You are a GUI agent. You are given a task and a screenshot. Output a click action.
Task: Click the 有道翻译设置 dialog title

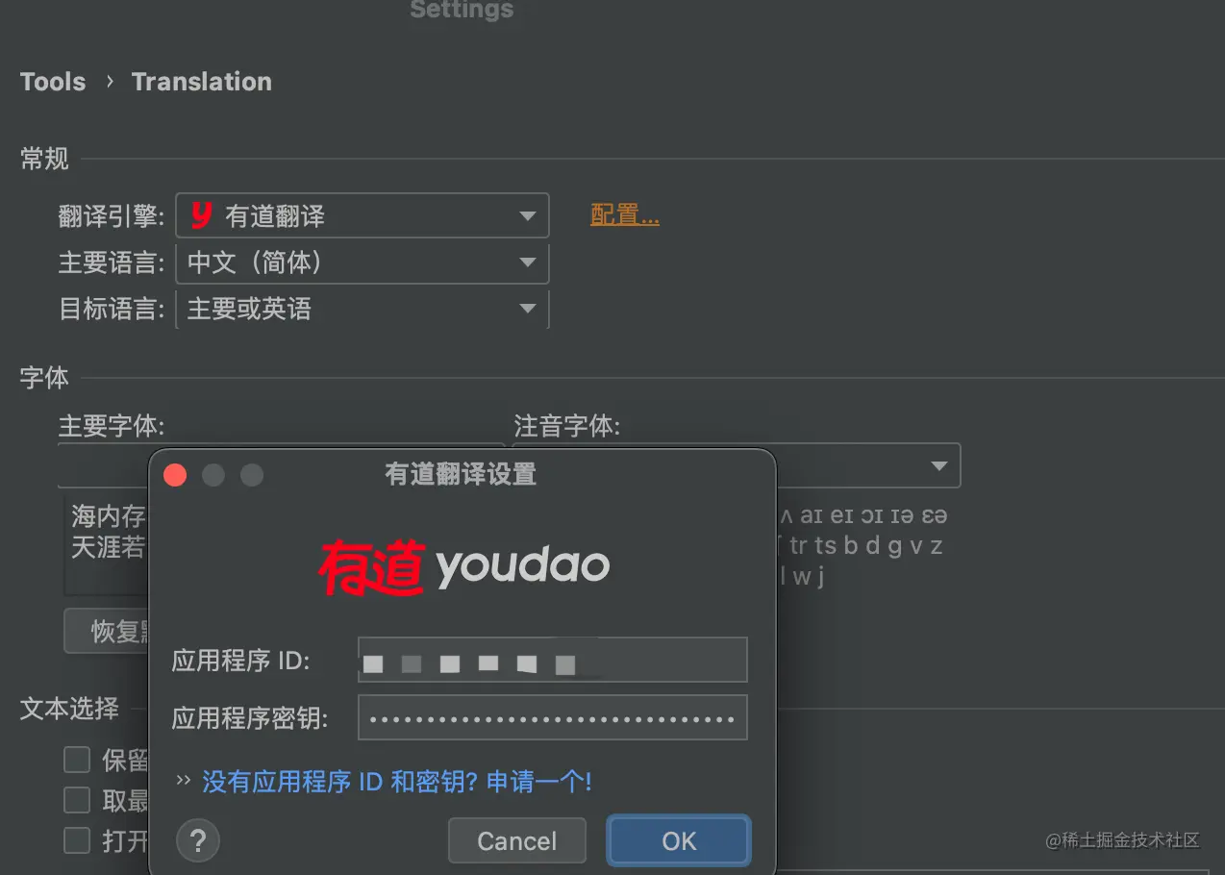coord(461,474)
